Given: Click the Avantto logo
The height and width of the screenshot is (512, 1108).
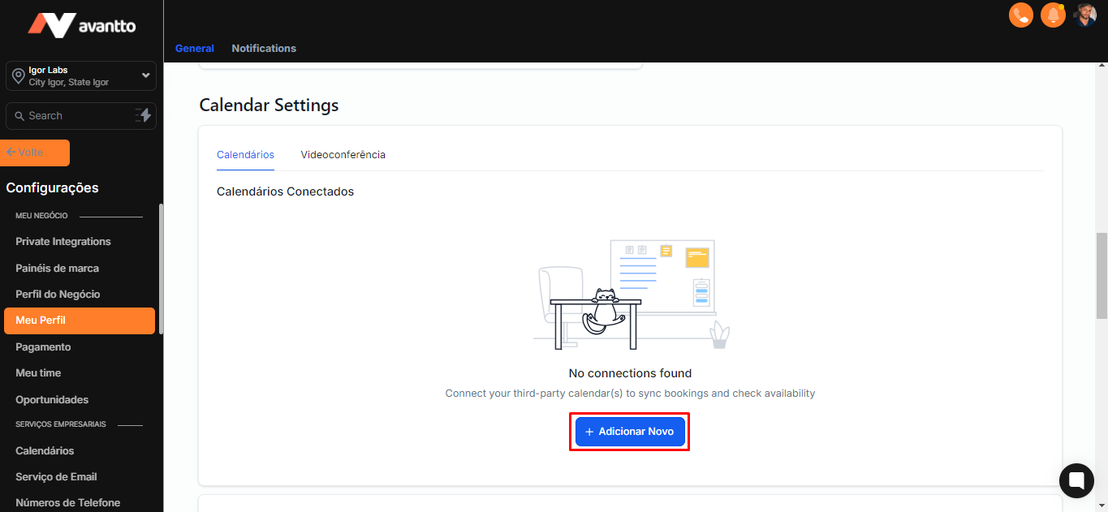Looking at the screenshot, I should click(x=81, y=25).
